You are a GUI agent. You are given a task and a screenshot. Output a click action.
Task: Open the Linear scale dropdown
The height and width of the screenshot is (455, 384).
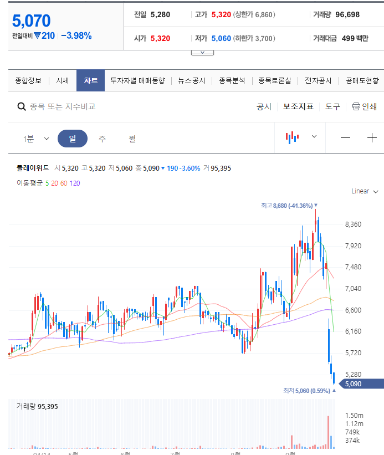(365, 191)
